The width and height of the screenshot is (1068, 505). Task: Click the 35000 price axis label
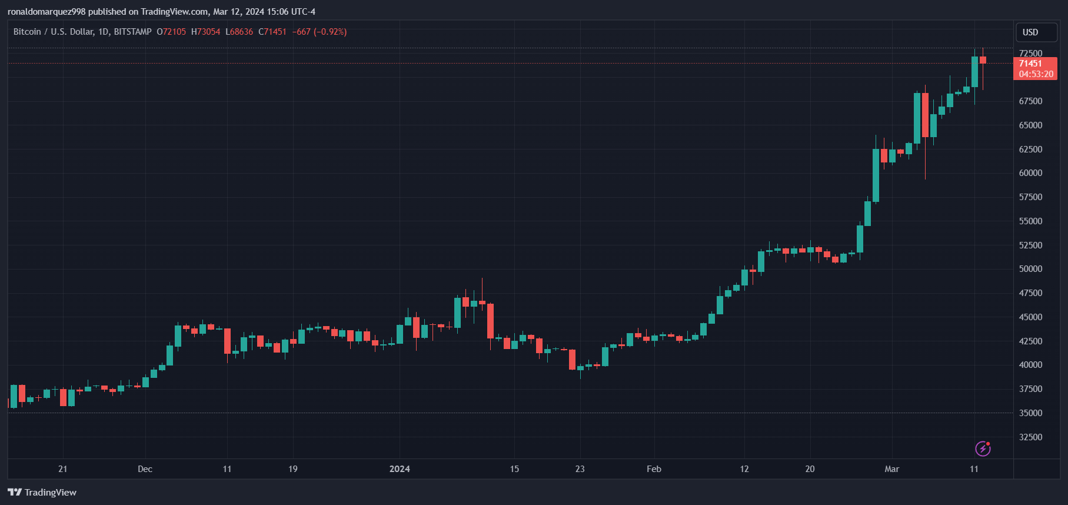(1030, 413)
